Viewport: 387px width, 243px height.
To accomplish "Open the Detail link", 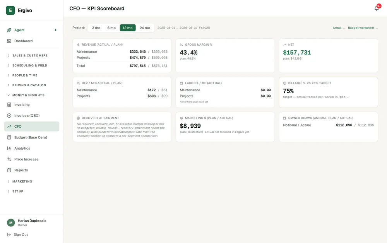I will 339,28.
